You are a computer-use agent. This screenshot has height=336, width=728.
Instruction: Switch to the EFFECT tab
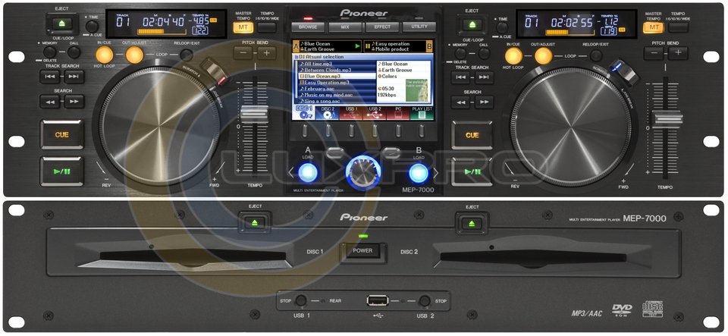tap(381, 26)
